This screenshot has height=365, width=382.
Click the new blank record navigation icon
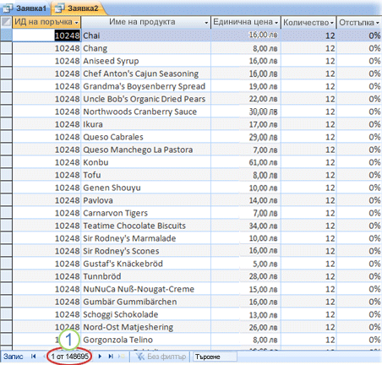pyautogui.click(x=122, y=357)
